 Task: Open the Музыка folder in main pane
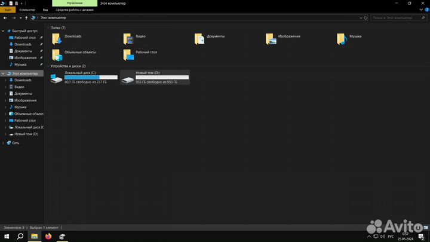point(341,39)
